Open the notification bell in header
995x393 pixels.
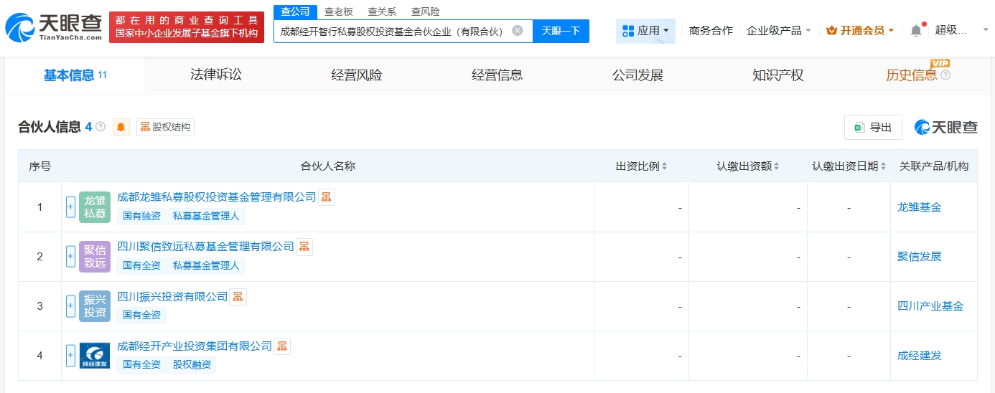[x=915, y=31]
